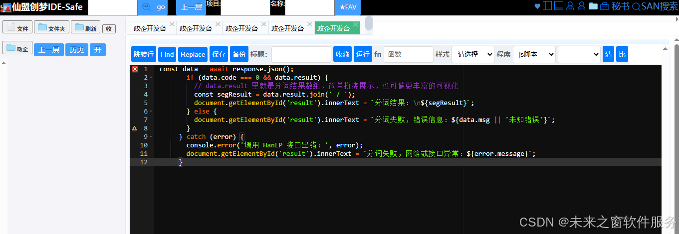Click the 刷新 refresh button
Viewport: 679px width, 234px height.
(85, 27)
